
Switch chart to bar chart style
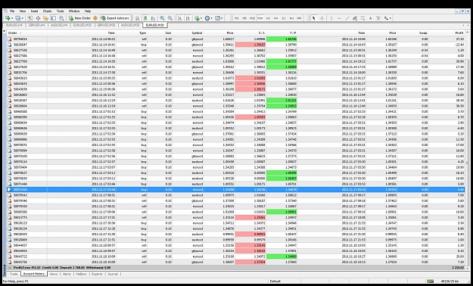point(137,18)
